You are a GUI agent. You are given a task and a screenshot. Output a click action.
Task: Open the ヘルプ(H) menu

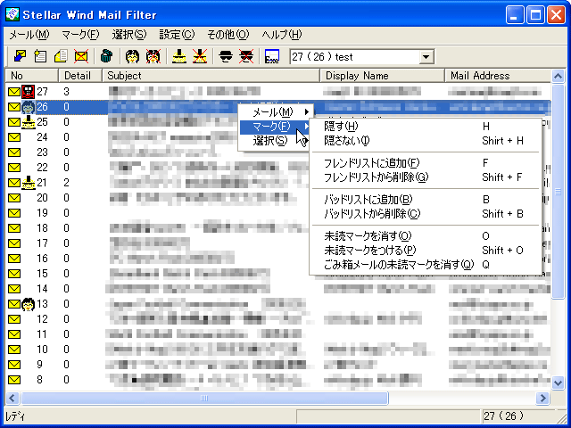click(282, 35)
